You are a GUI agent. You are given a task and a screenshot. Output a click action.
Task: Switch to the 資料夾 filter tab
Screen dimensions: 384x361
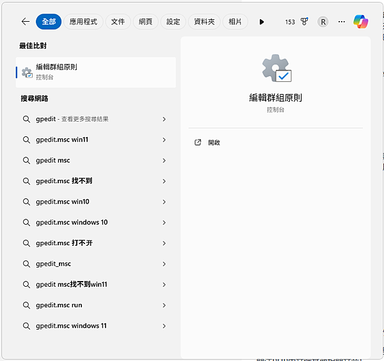[204, 22]
